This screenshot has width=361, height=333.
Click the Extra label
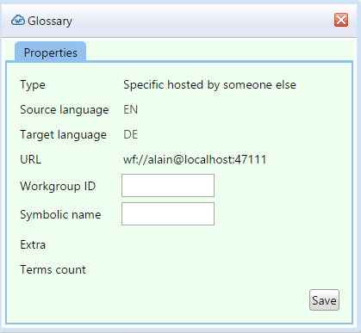pos(33,244)
